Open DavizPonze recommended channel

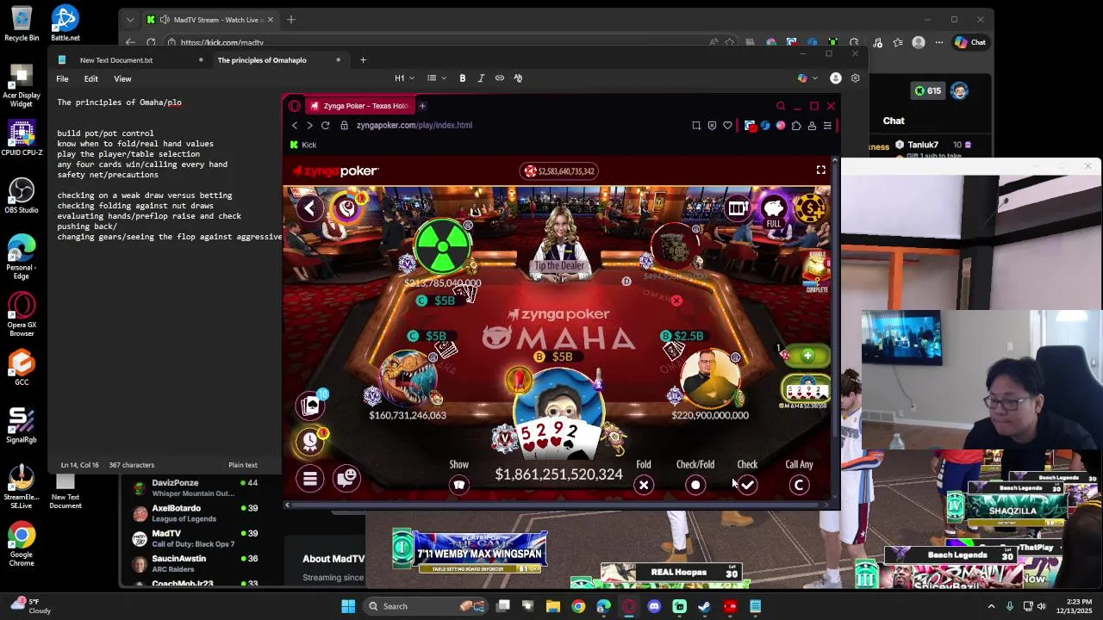tap(195, 487)
